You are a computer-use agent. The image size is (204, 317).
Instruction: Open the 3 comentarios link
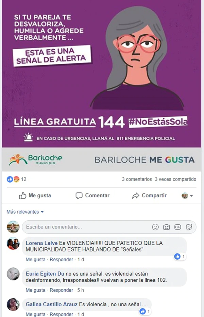(x=137, y=179)
